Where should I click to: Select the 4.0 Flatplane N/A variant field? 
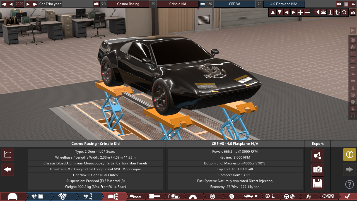tap(284, 4)
